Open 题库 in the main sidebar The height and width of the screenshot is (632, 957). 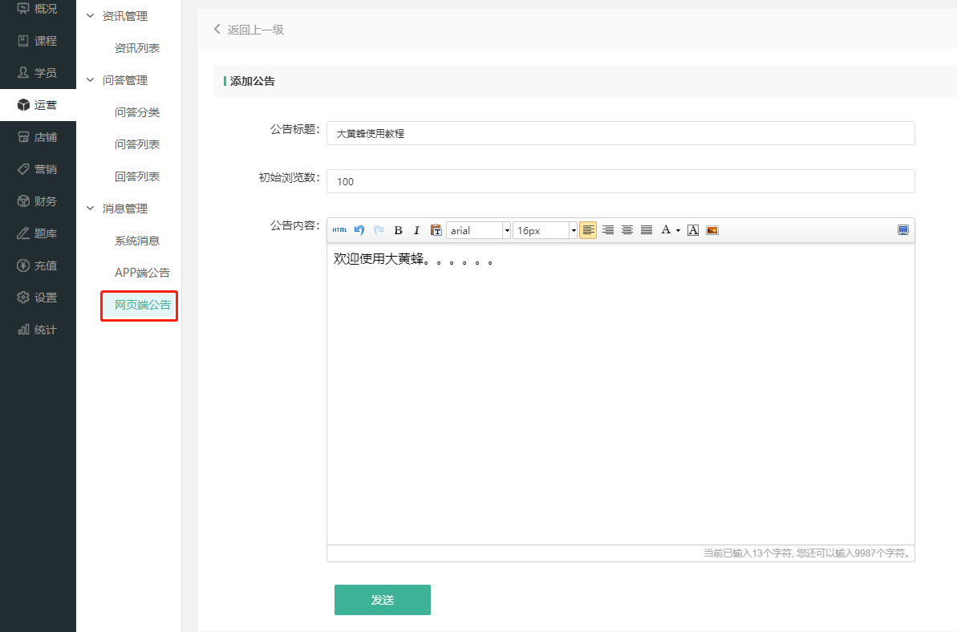pyautogui.click(x=38, y=233)
